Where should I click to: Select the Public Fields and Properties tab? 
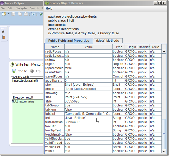69,41
